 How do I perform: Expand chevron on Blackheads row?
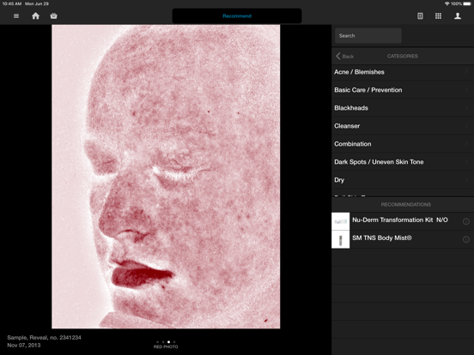tap(467, 108)
